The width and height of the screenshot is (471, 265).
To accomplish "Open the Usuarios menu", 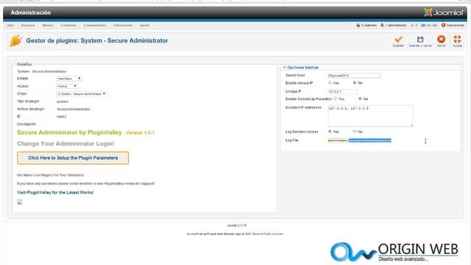I will click(x=28, y=25).
